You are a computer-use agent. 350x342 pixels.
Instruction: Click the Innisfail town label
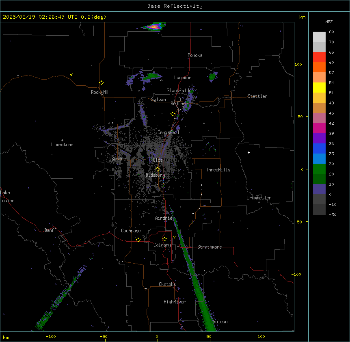click(169, 132)
